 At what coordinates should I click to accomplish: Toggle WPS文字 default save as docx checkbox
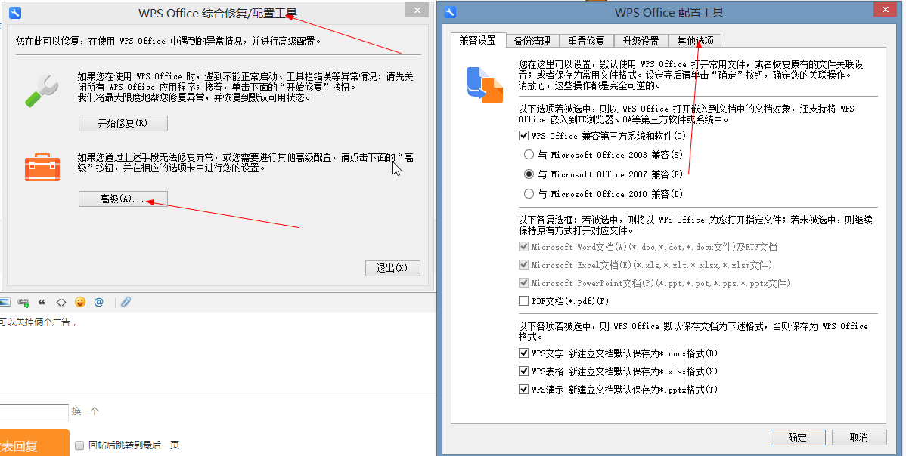(x=523, y=353)
